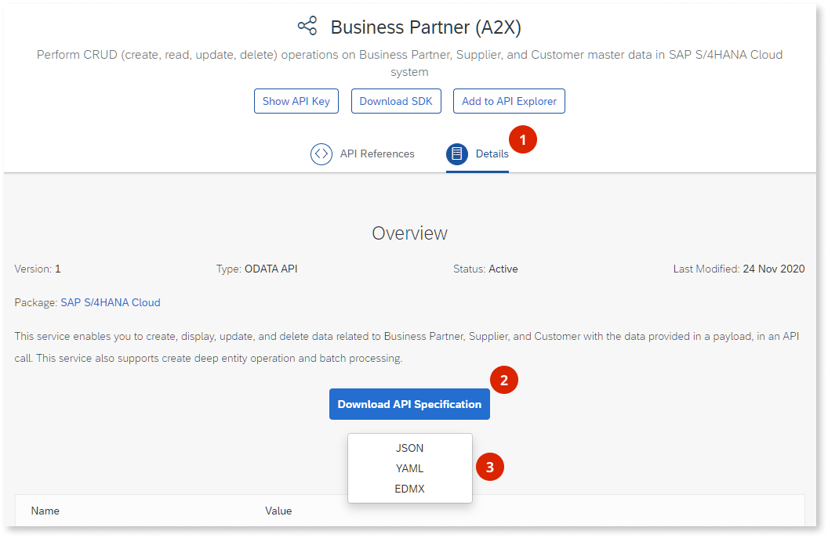Click the Details document icon
Image resolution: width=828 pixels, height=538 pixels.
click(457, 154)
